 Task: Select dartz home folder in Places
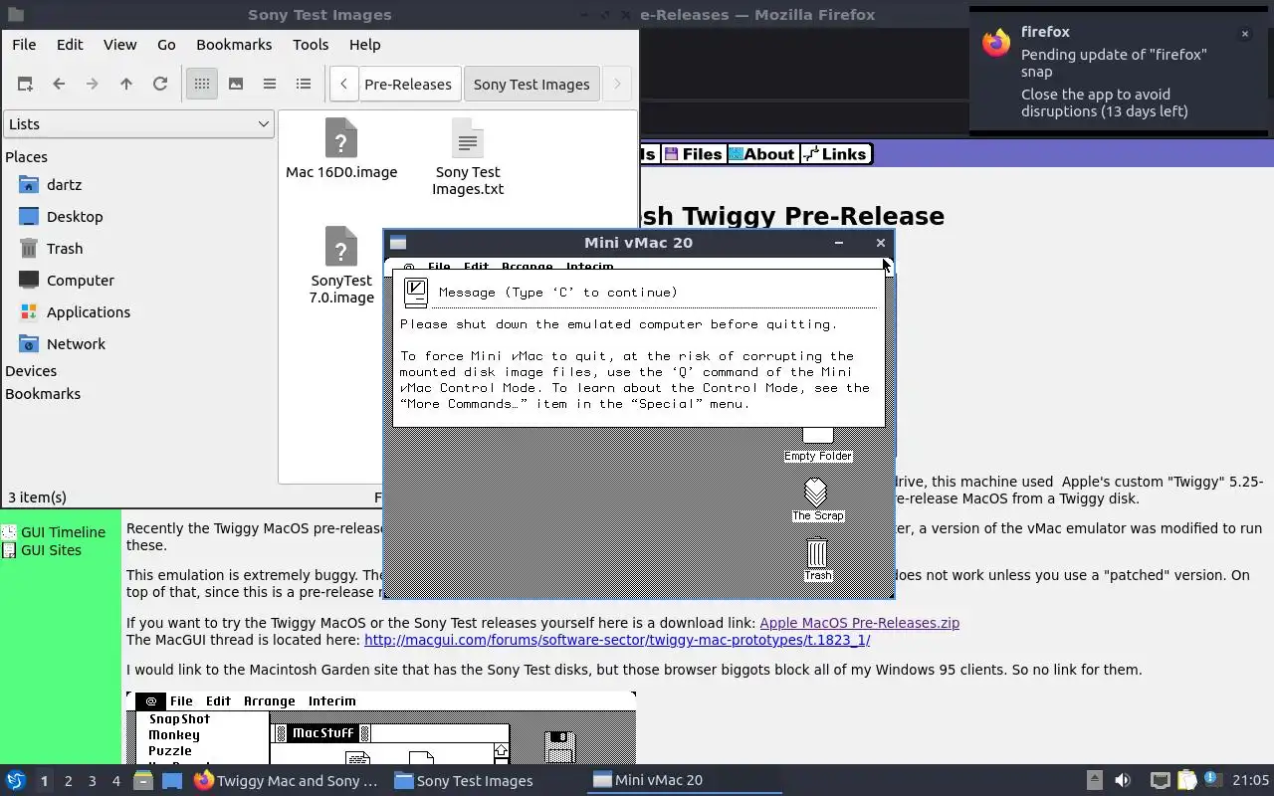(x=64, y=185)
